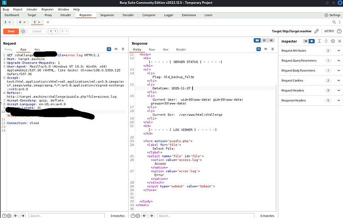The height and width of the screenshot is (218, 343).
Task: Select the Render response view tab
Action: click(x=181, y=50)
